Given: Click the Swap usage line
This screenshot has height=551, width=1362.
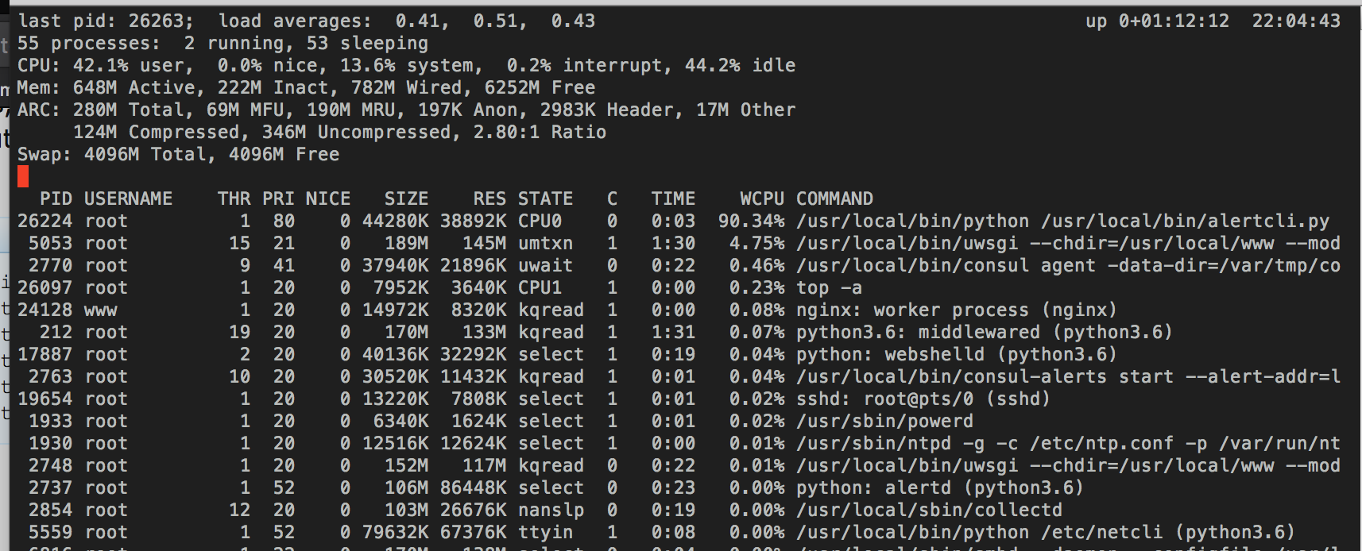Looking at the screenshot, I should click(178, 154).
